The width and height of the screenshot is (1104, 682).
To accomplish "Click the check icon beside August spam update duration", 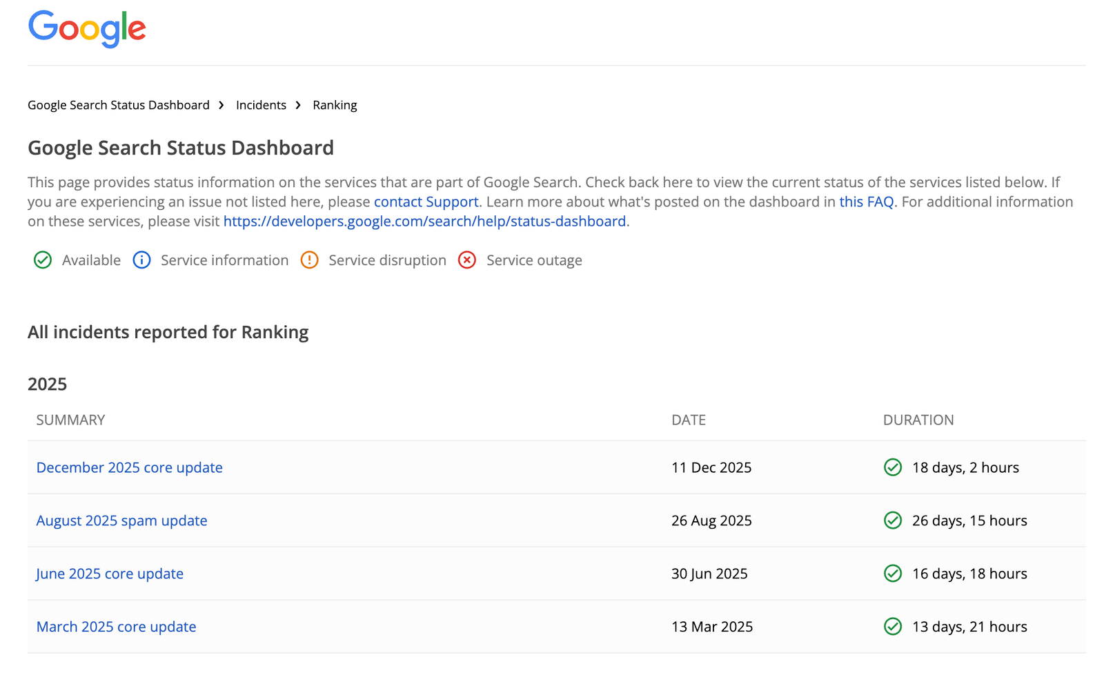I will (x=892, y=520).
